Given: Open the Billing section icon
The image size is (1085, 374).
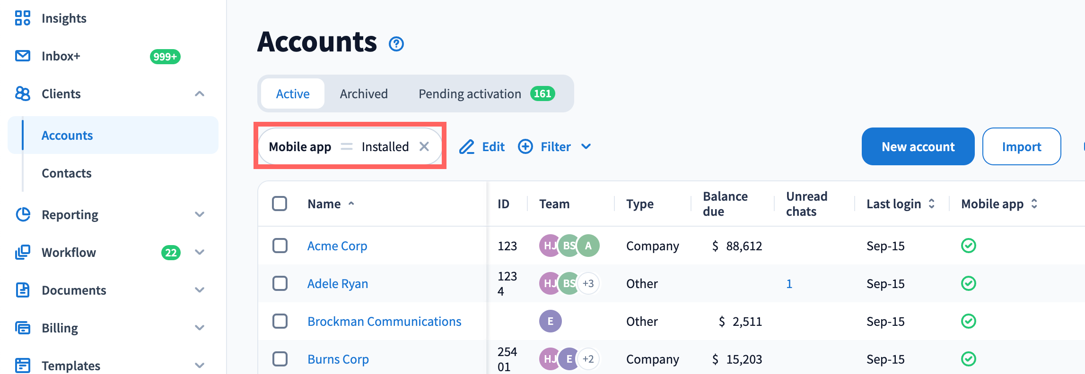Looking at the screenshot, I should pyautogui.click(x=22, y=328).
